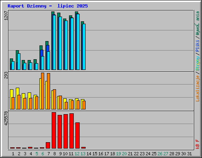202x158 pixels.
Task: Click the x-axis label for day 13
Action: [83, 154]
